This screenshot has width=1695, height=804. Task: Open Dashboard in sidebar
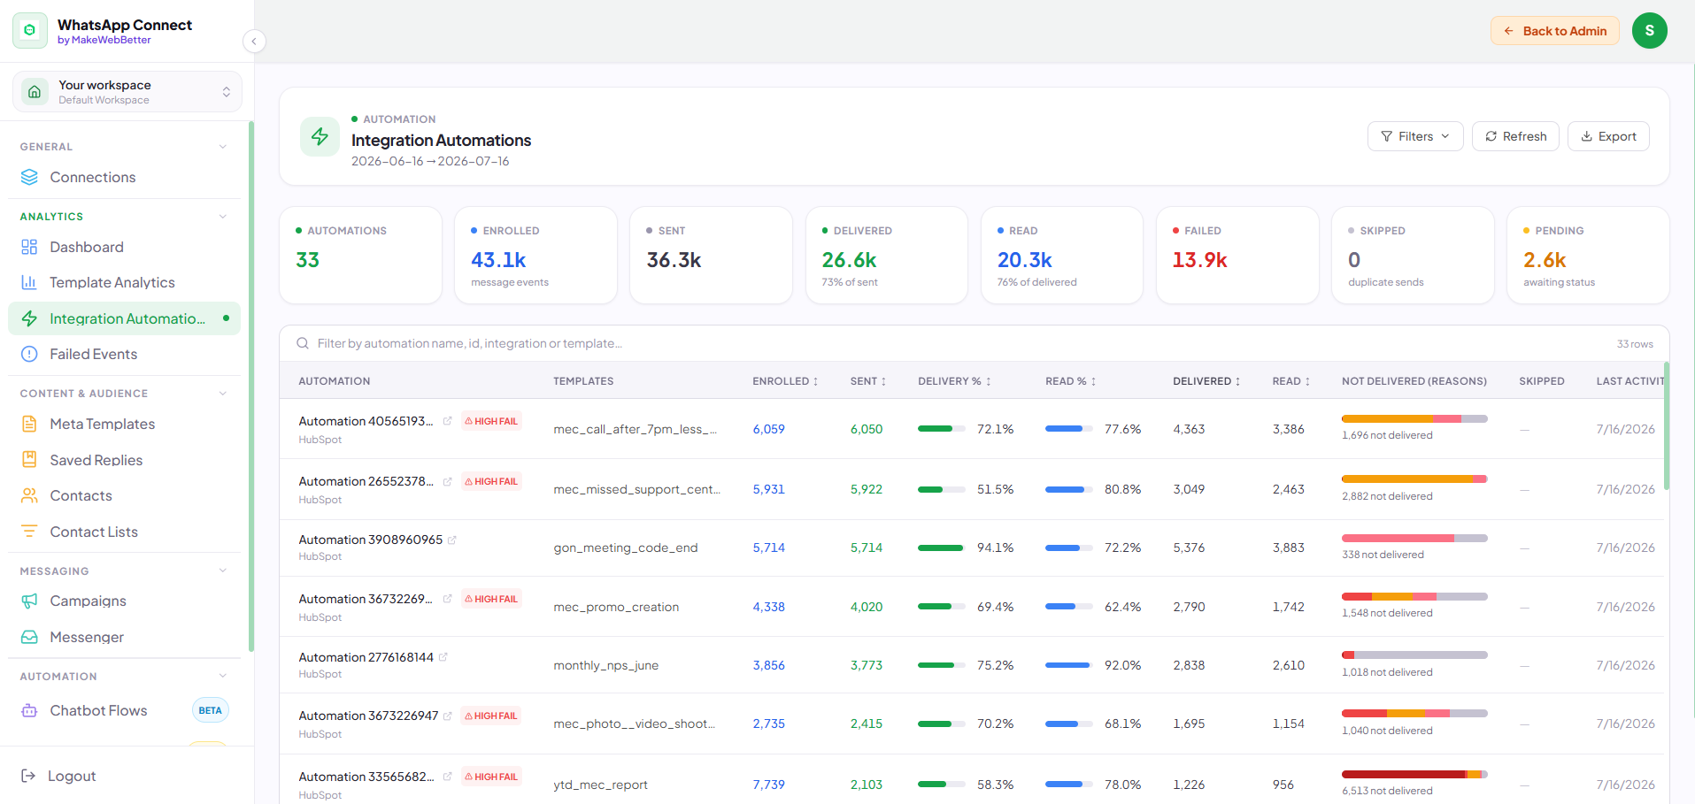click(124, 247)
